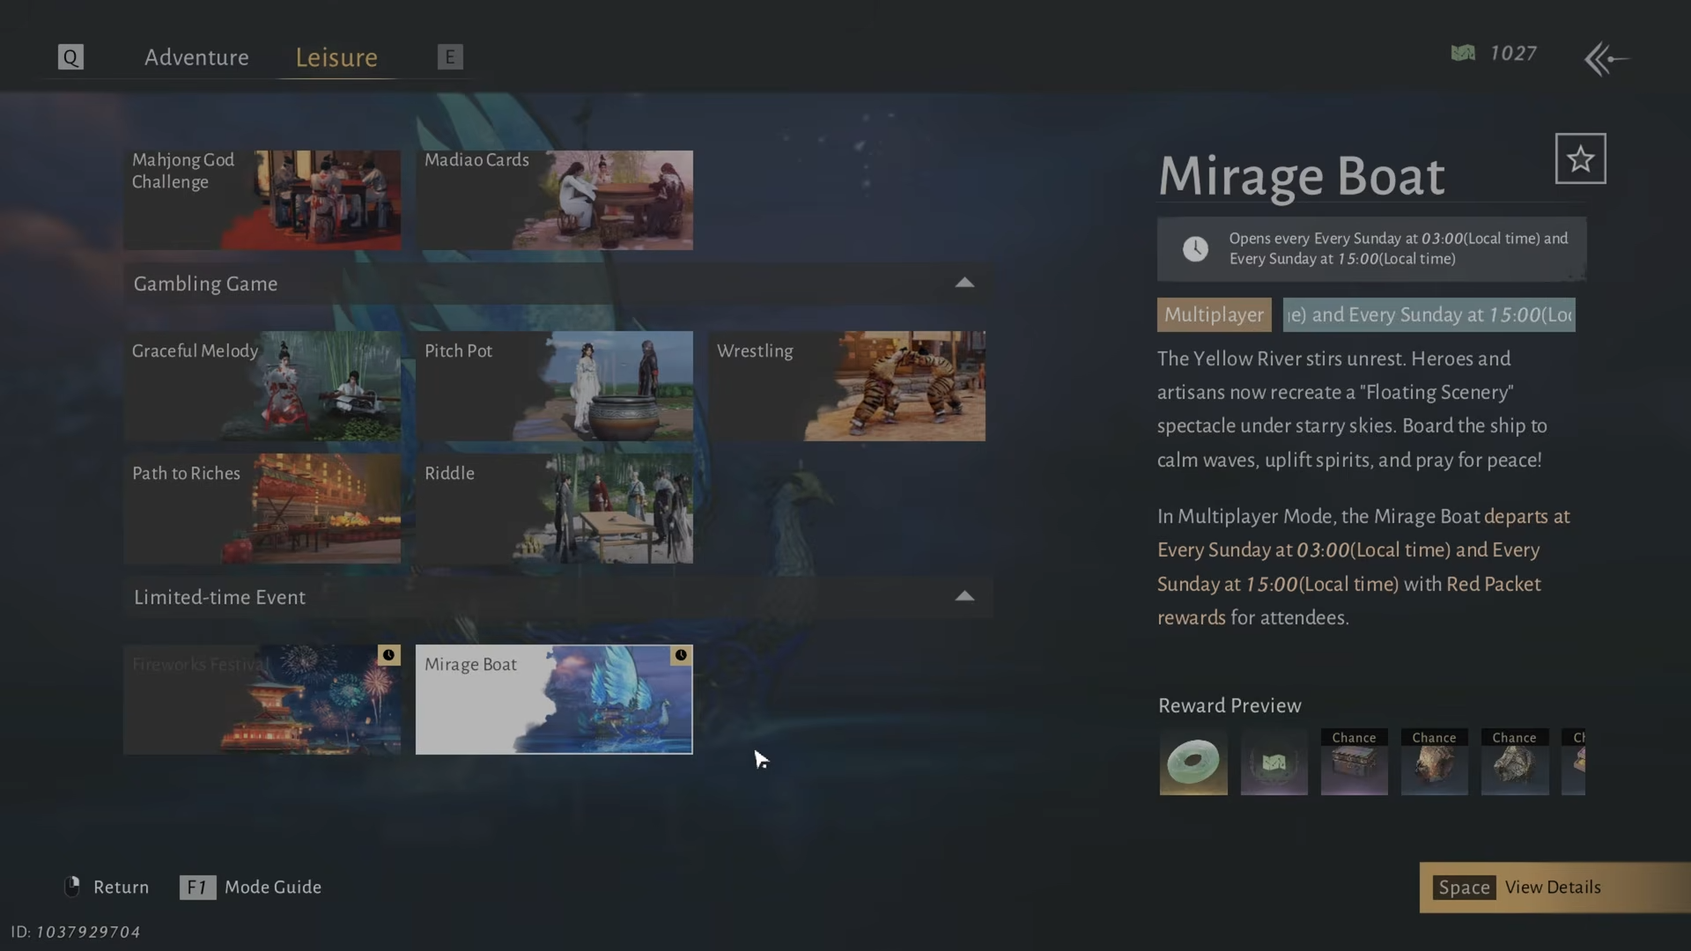Collapse the Gambling Game section
This screenshot has height=951, width=1691.
[x=964, y=283]
